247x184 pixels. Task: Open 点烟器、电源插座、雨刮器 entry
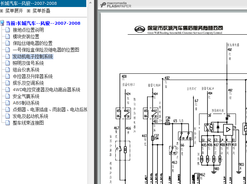[x=50, y=110]
